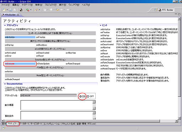Collapse the アクティビティ section

tap(5, 25)
